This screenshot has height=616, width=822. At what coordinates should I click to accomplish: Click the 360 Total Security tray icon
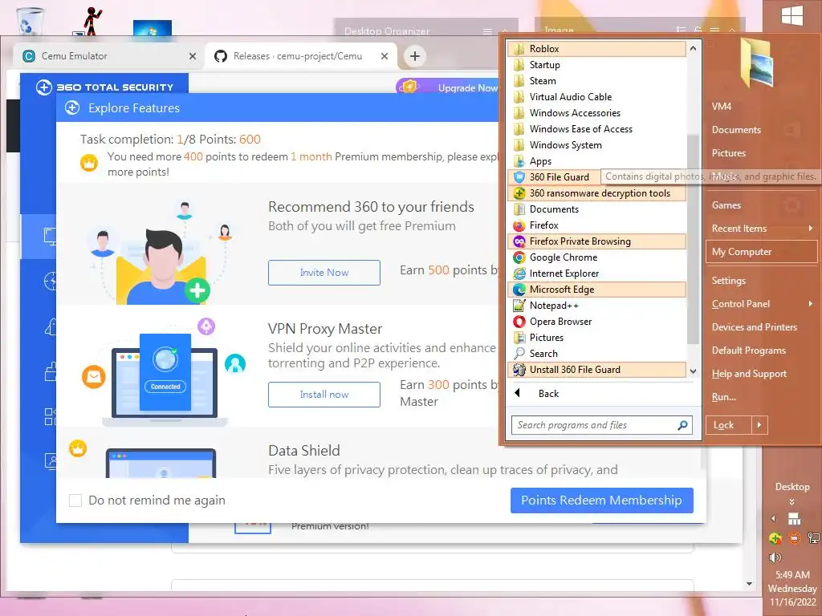point(775,538)
